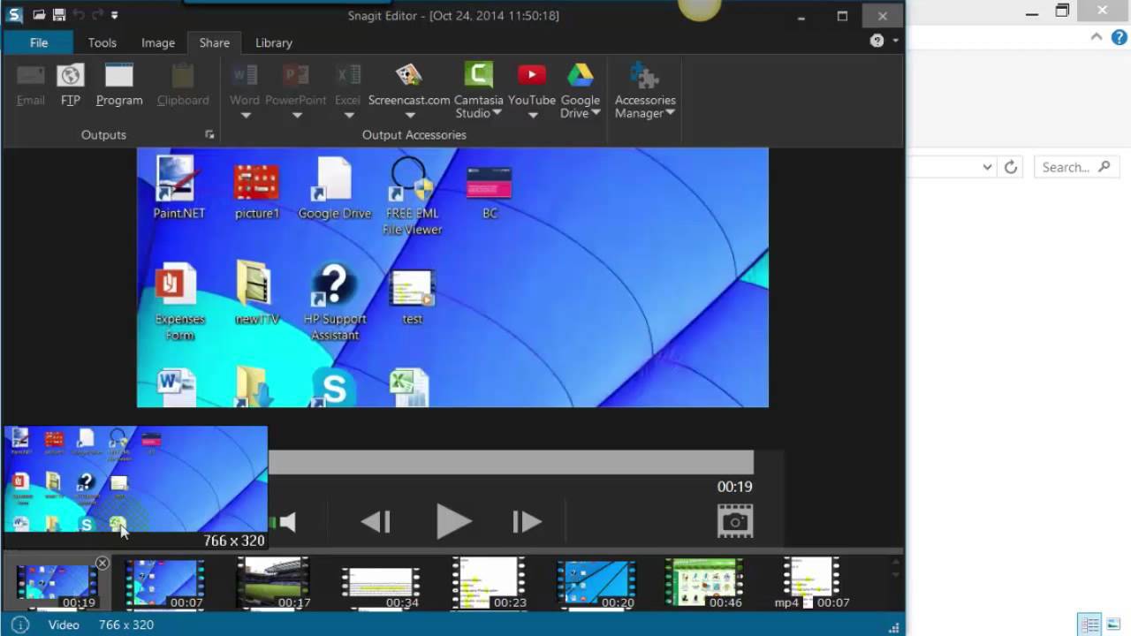This screenshot has width=1131, height=636.
Task: Step forward one frame
Action: 527,522
